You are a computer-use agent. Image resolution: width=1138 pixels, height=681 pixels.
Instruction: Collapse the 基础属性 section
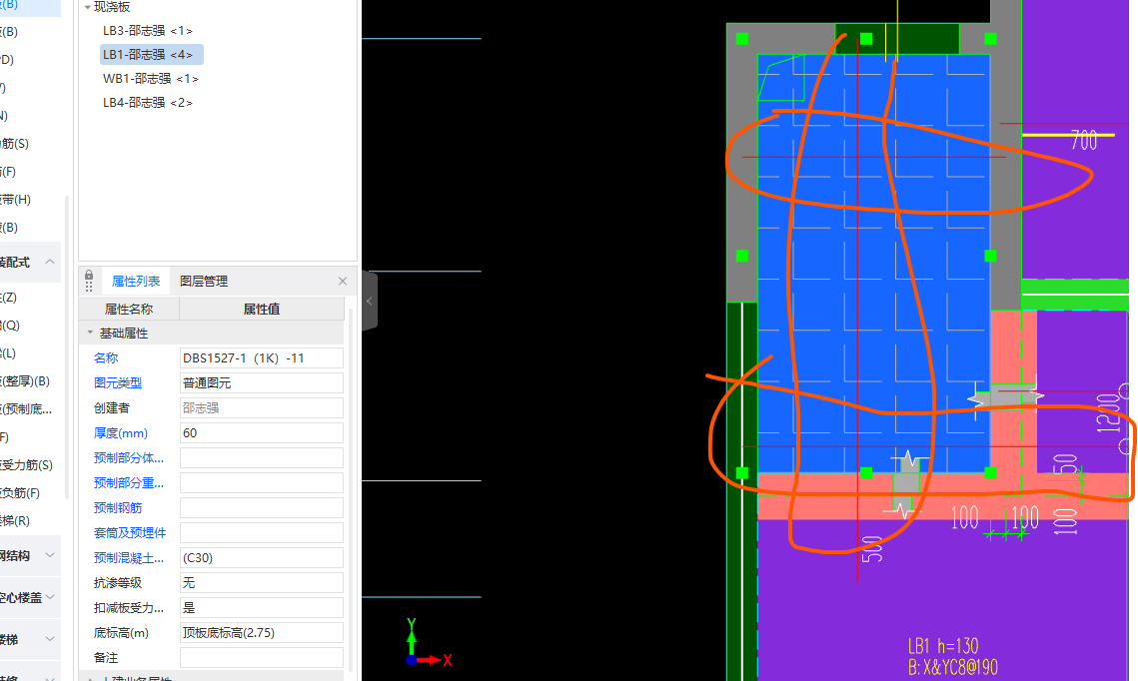[90, 333]
